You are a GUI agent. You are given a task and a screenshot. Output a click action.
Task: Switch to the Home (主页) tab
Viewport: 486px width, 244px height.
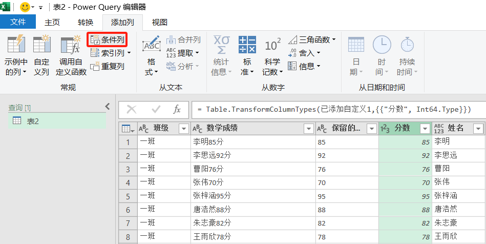pos(52,23)
